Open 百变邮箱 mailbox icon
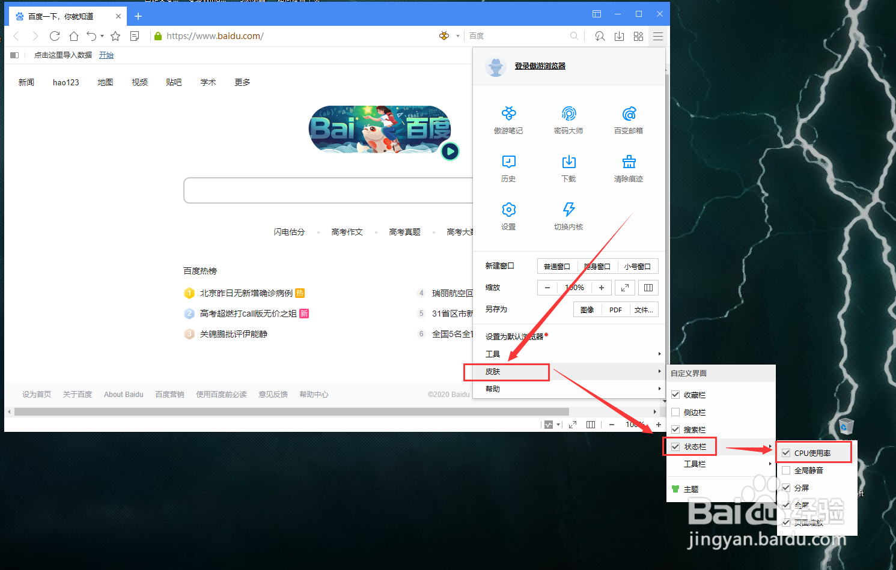This screenshot has height=570, width=896. (629, 114)
